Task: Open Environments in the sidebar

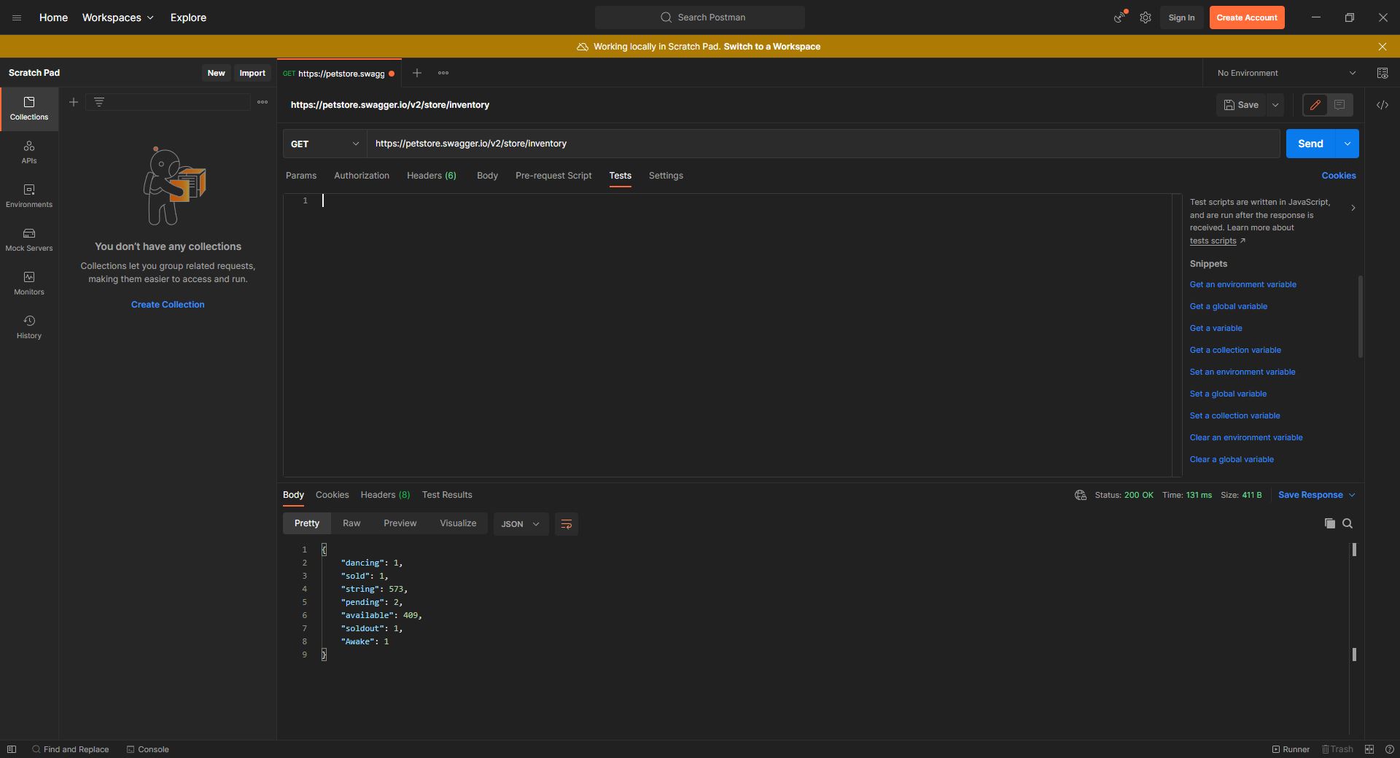Action: (29, 196)
